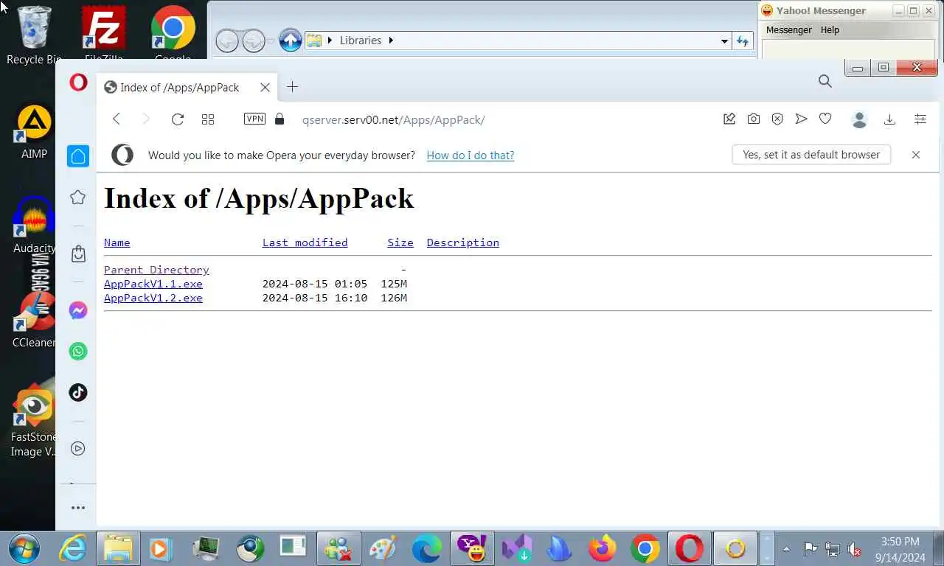Toggle the VPN badge in address bar
The height and width of the screenshot is (566, 944).
(x=254, y=119)
